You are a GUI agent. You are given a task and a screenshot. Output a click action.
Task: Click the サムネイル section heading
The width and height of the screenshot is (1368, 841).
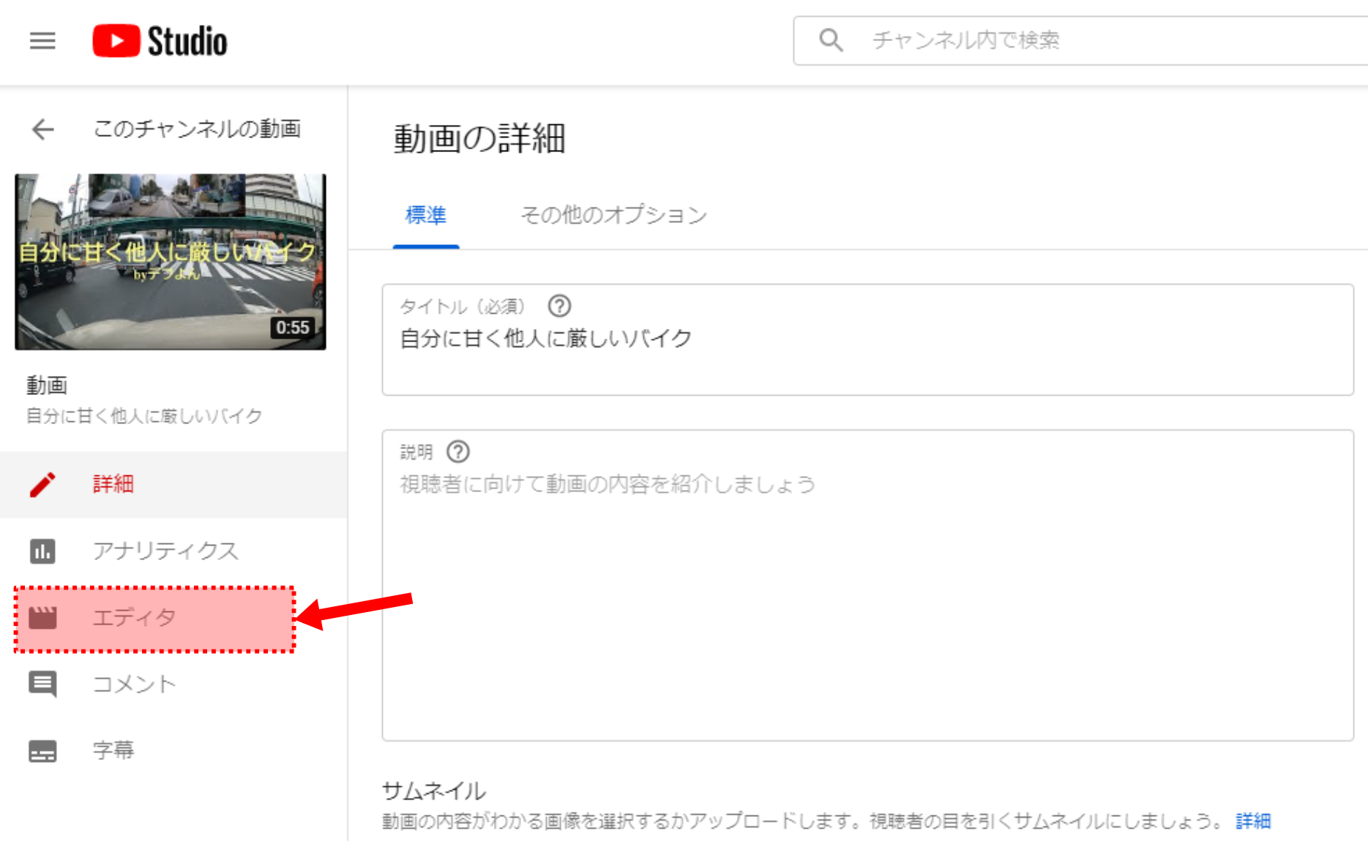click(434, 791)
